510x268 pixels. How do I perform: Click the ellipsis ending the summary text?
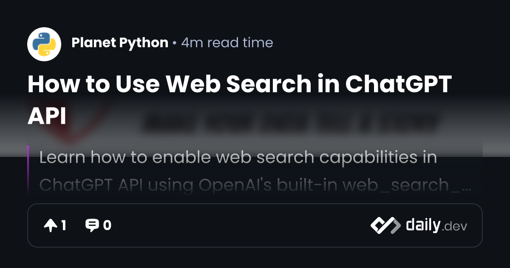coord(466,188)
